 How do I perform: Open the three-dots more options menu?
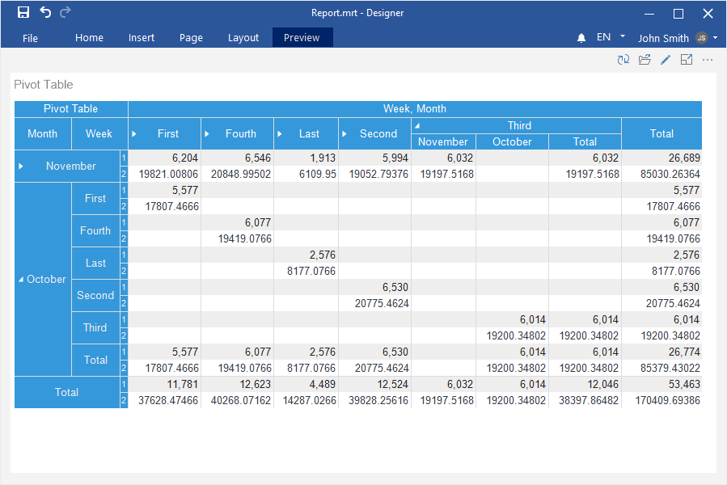click(x=708, y=60)
